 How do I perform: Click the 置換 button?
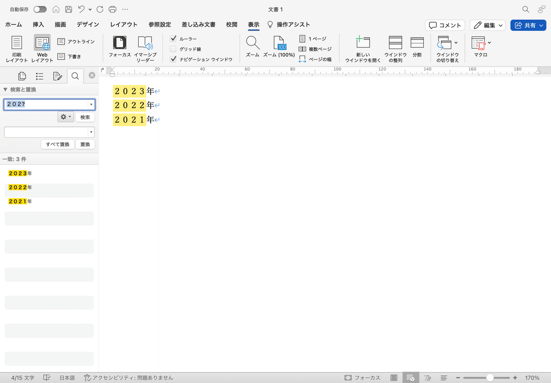point(85,144)
